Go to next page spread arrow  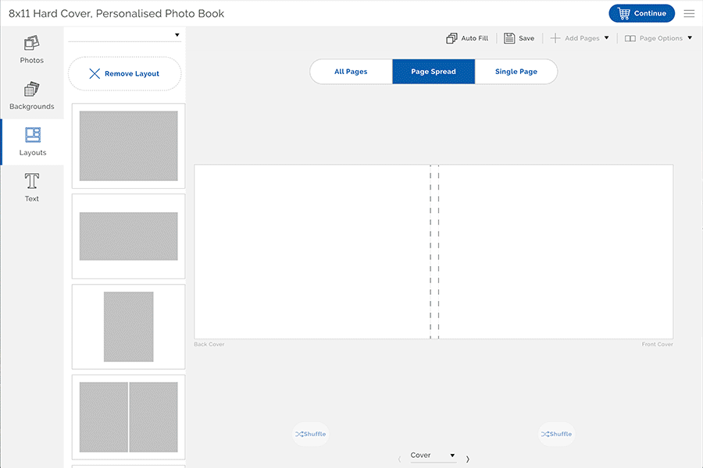pos(468,459)
